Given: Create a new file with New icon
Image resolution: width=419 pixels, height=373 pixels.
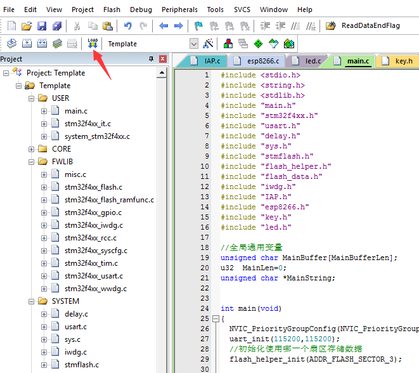Looking at the screenshot, I should pyautogui.click(x=11, y=26).
